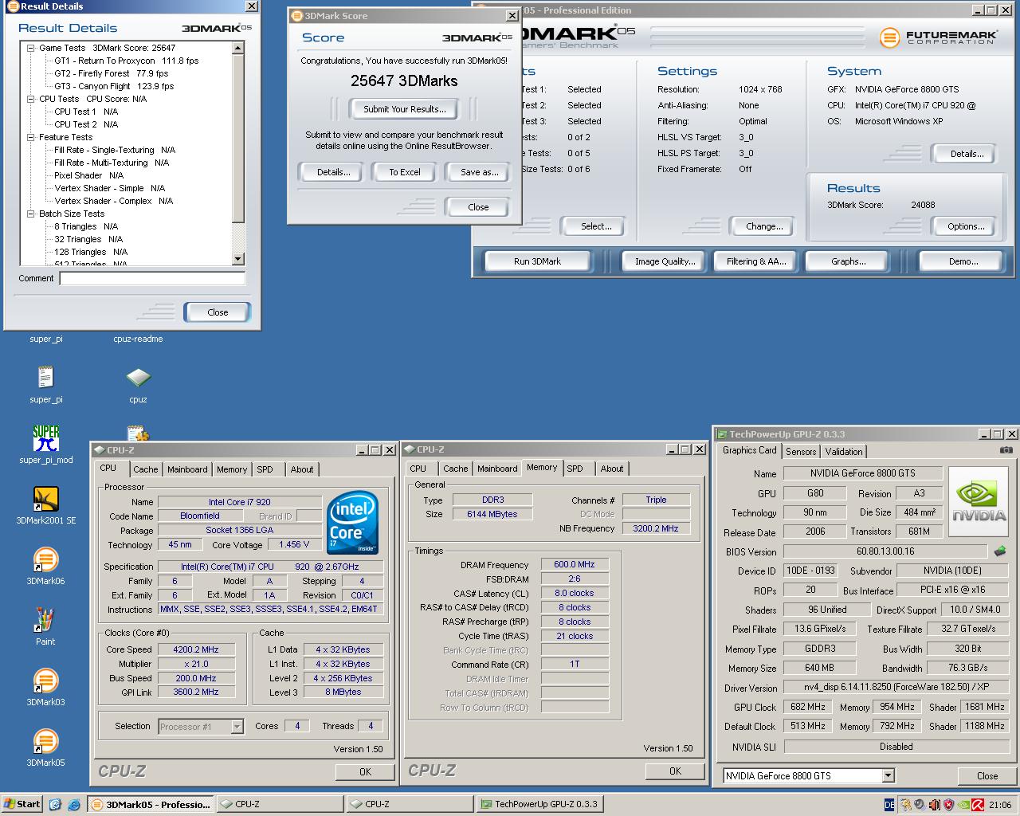This screenshot has width=1020, height=816.
Task: Open the Start menu
Action: click(x=22, y=804)
